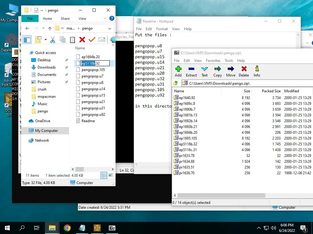
Task: Toggle the navigation pane icon in Explorer
Action: [27, 40]
